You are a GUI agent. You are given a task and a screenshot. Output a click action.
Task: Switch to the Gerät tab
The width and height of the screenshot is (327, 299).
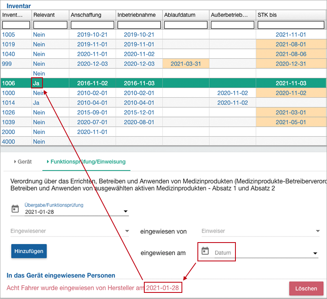click(23, 162)
